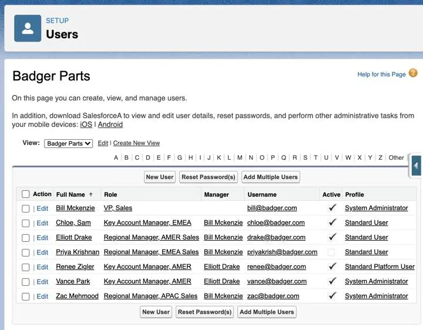Open the Vance Park user record

pos(73,281)
